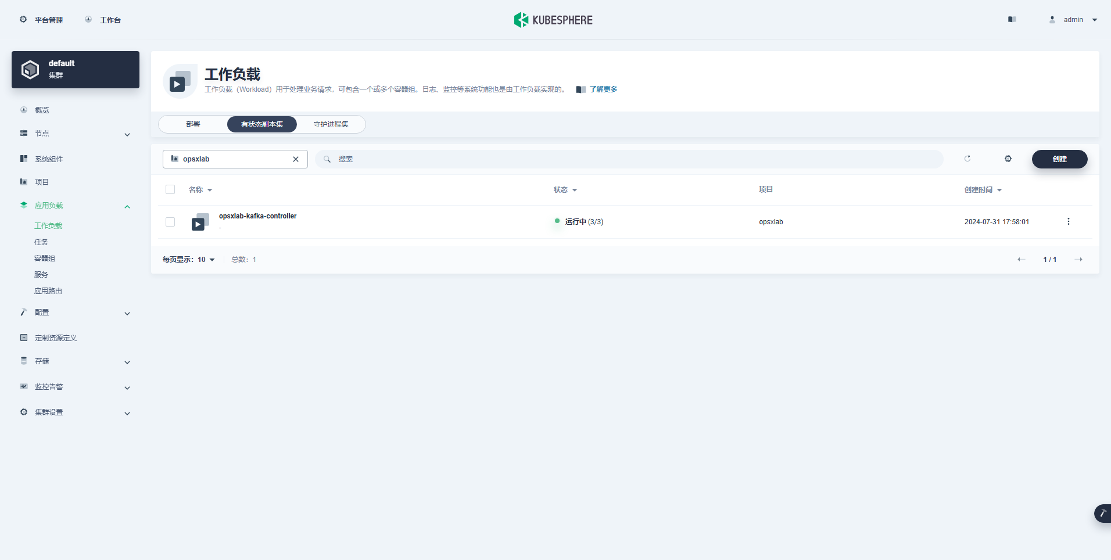Refresh the workload list

[967, 159]
